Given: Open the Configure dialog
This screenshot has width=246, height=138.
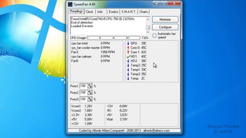Looking at the screenshot, I should [x=165, y=27].
